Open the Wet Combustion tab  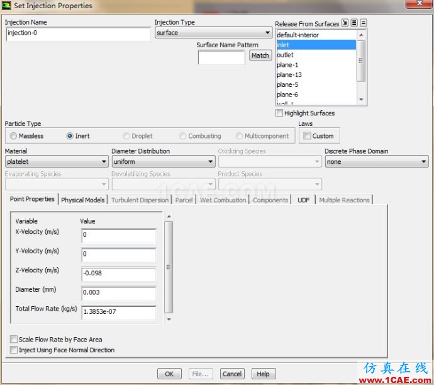[223, 200]
